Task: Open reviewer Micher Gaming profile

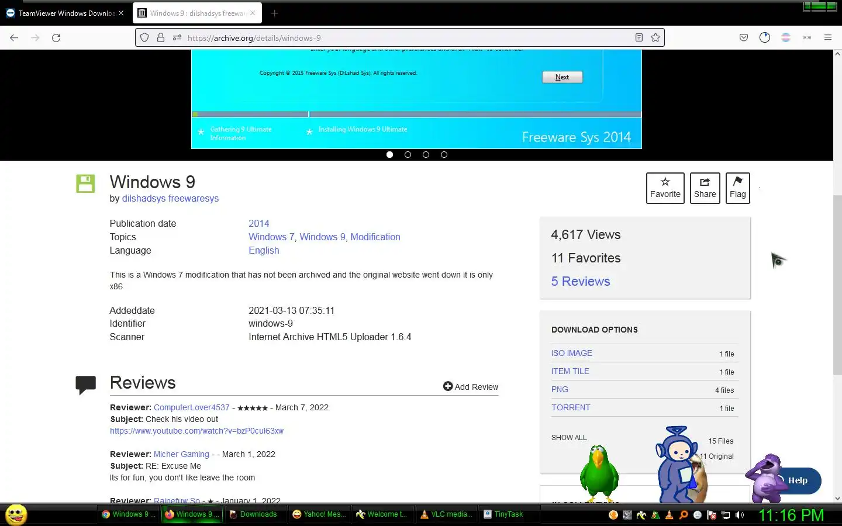Action: tap(181, 455)
